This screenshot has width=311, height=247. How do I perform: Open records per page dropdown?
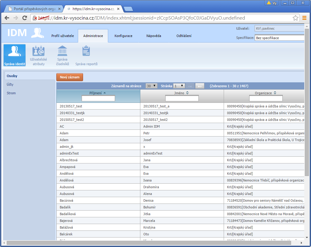151,86
